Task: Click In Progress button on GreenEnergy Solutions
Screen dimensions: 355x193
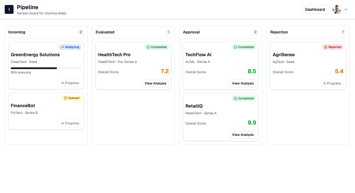Action: click(70, 83)
